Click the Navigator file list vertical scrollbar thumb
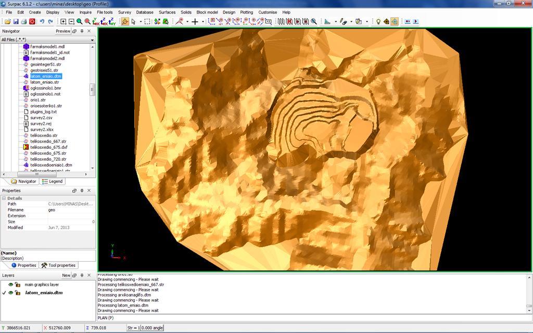 (x=92, y=89)
